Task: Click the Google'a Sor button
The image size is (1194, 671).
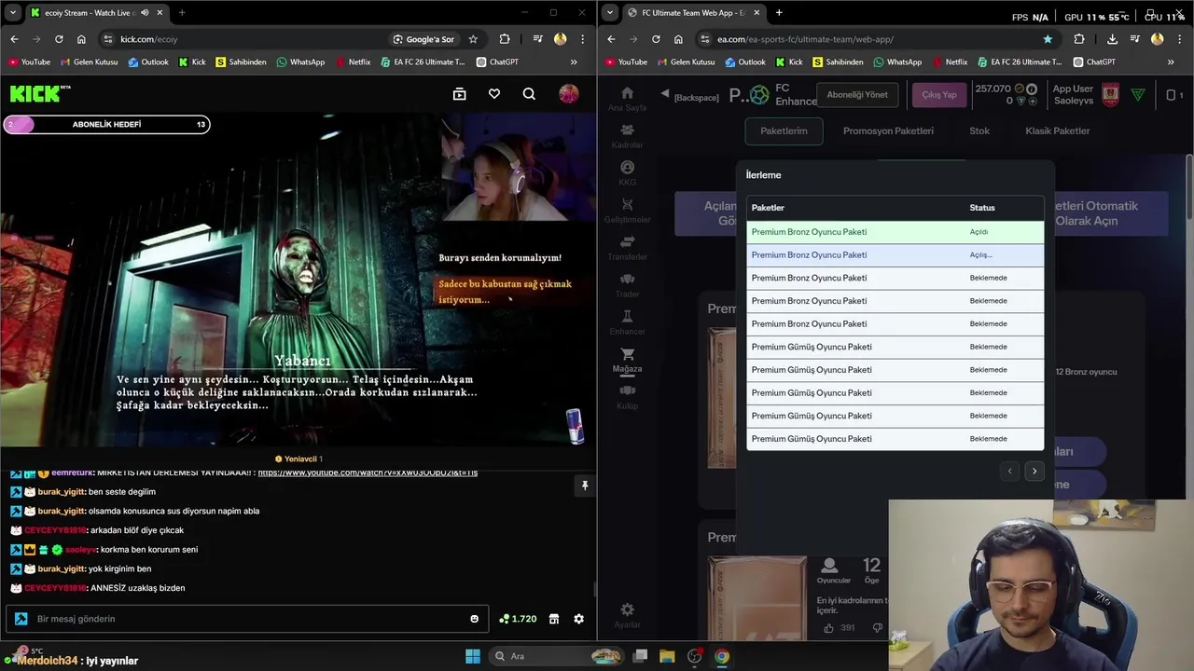Action: pos(424,39)
